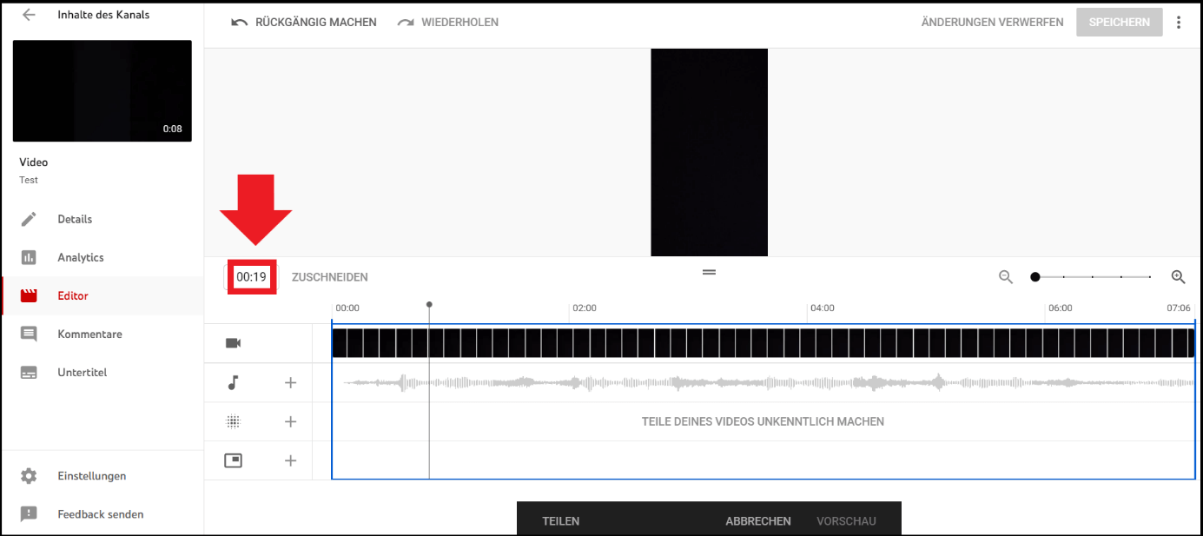Click the video preview player
The height and width of the screenshot is (536, 1203).
coord(709,152)
